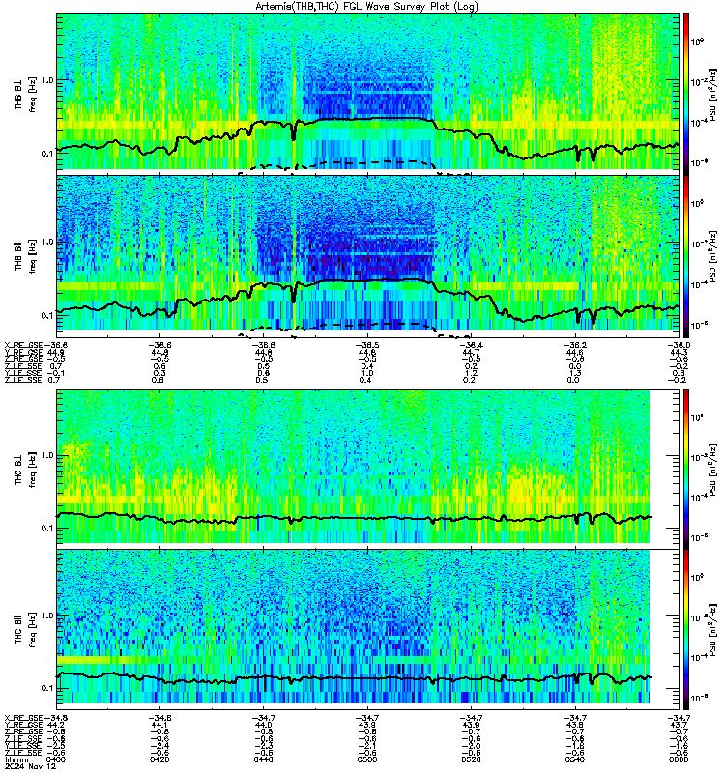This screenshot has height=773, width=725.
Task: Click the 'THB B∥ freq [Hz]' axis label
Action: [26, 256]
